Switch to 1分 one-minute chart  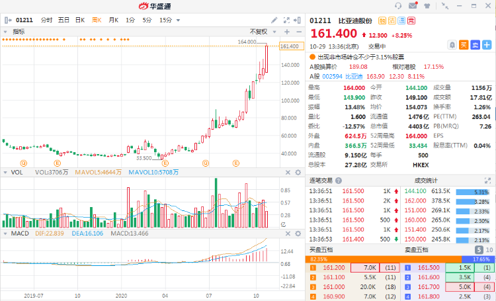[130, 21]
